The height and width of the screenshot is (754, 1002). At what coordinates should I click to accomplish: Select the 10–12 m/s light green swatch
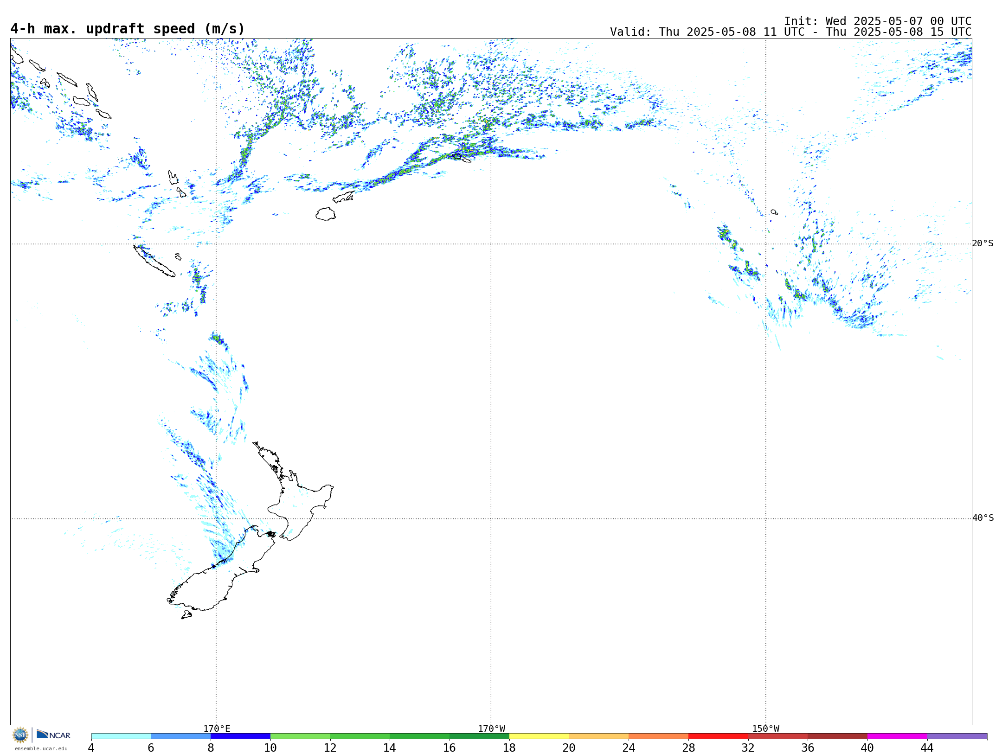pyautogui.click(x=300, y=736)
